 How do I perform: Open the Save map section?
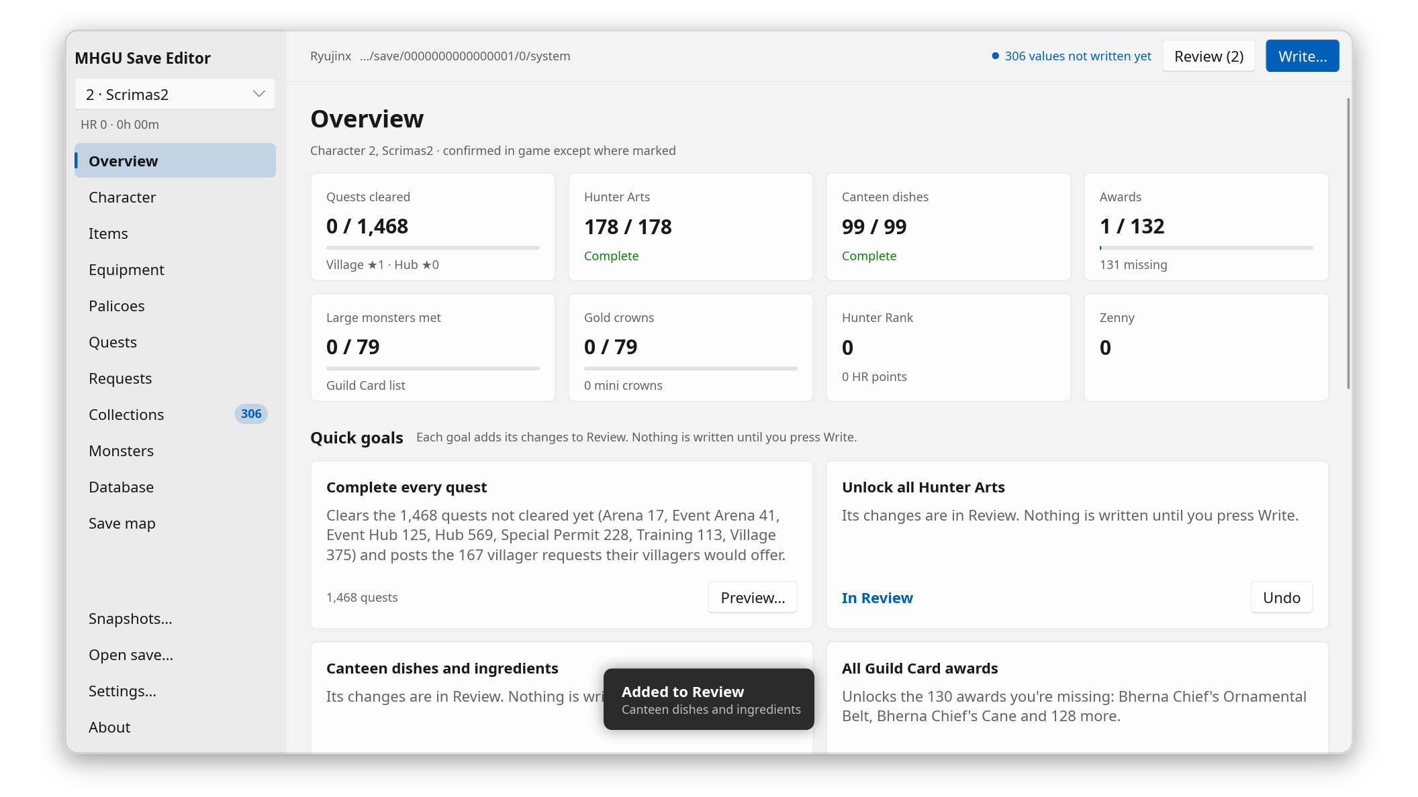pos(175,523)
